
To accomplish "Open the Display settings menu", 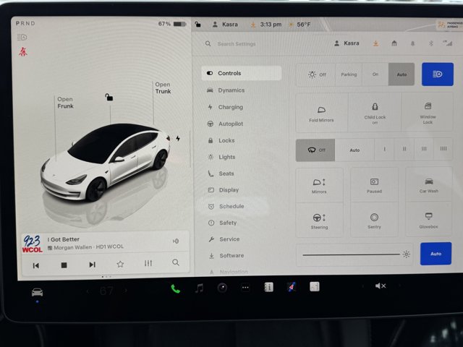I will (224, 190).
